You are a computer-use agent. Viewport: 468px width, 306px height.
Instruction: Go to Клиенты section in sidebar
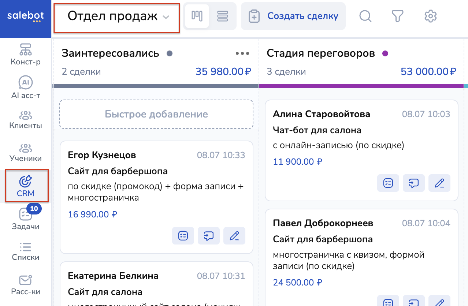pyautogui.click(x=26, y=120)
